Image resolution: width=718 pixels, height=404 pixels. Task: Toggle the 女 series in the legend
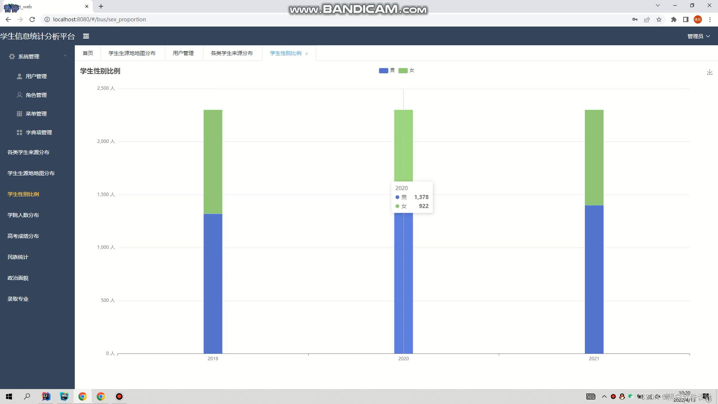pos(406,70)
